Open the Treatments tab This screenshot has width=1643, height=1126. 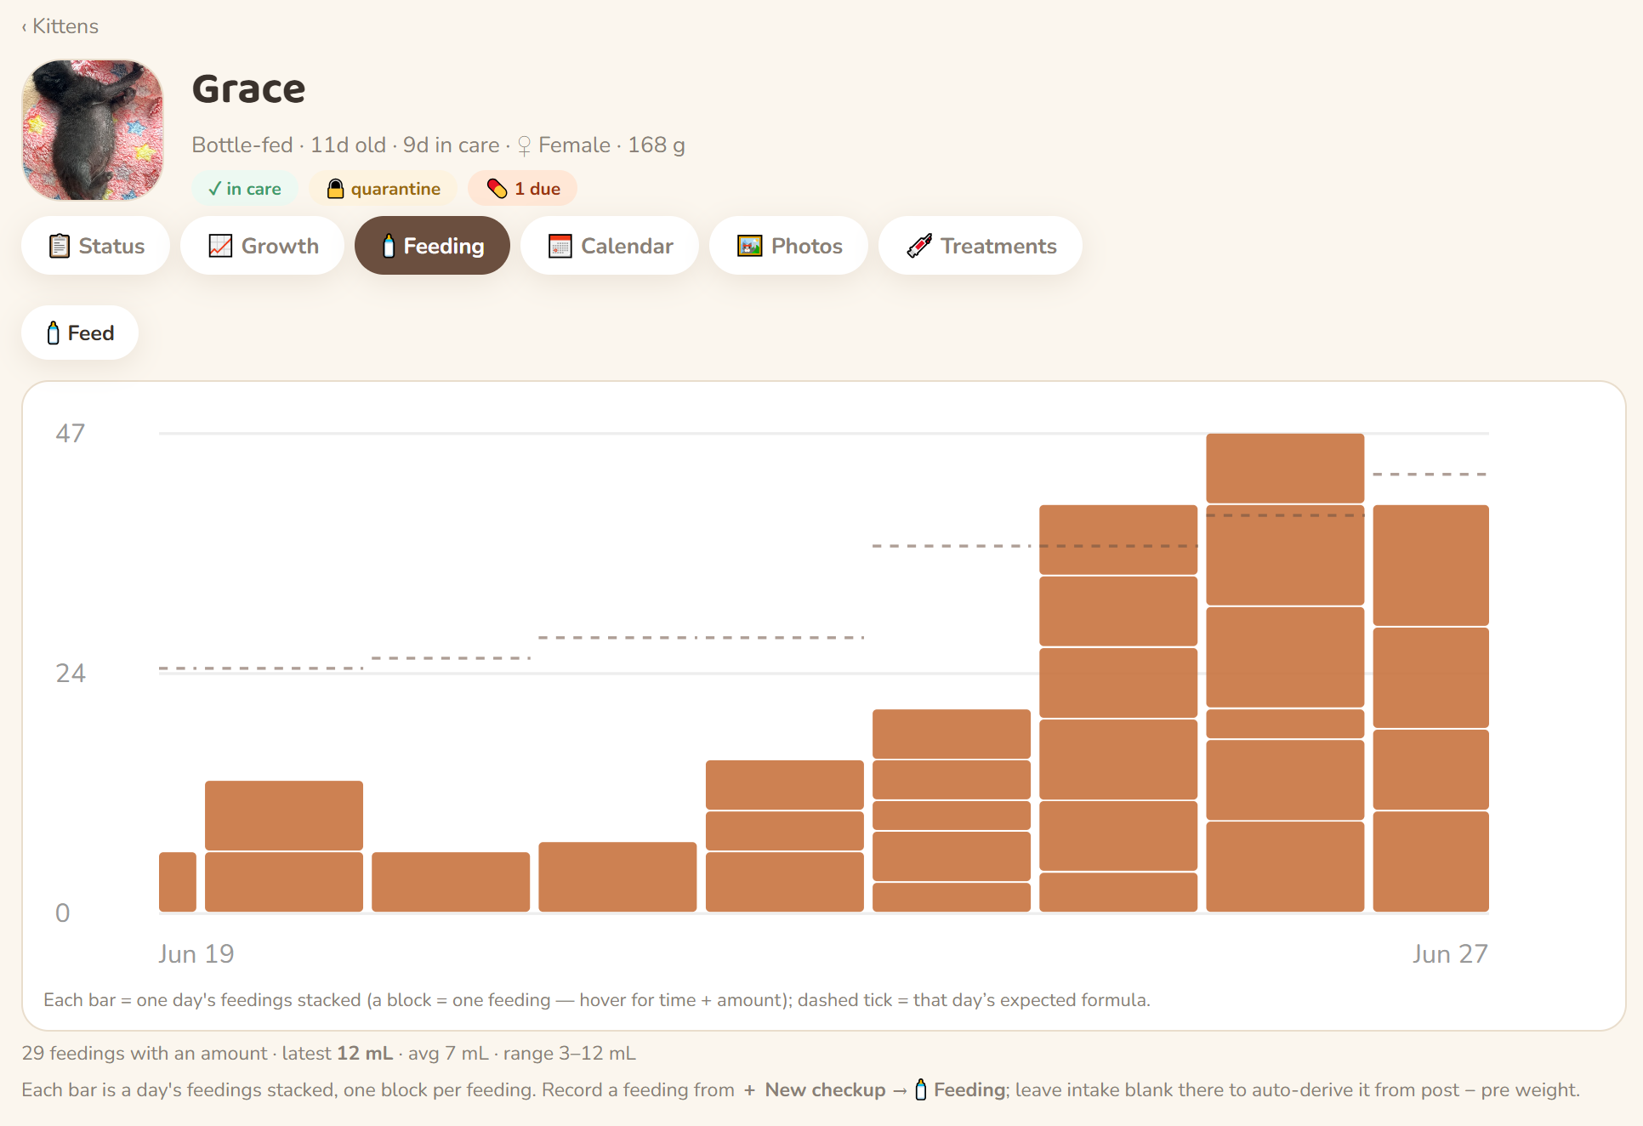pos(980,246)
